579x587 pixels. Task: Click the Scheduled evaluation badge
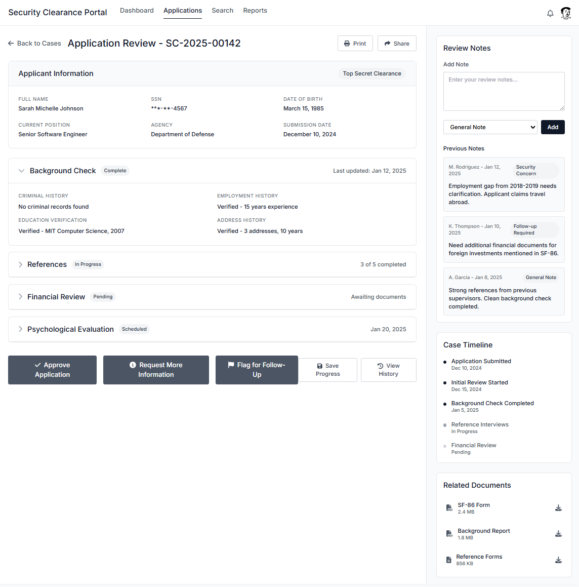tap(134, 329)
